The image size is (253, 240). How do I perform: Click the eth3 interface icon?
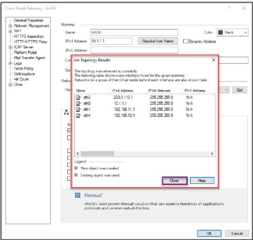click(79, 97)
